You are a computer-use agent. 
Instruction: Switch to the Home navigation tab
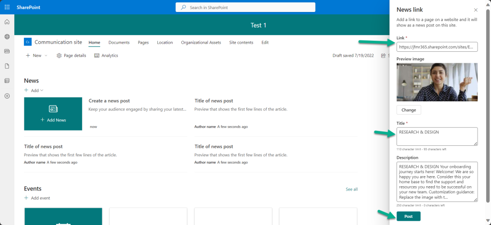click(94, 42)
